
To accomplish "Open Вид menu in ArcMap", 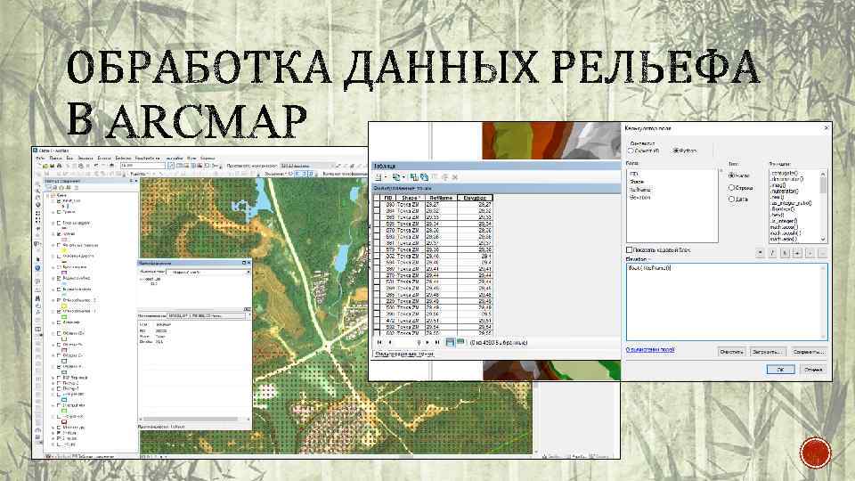I will [69, 159].
